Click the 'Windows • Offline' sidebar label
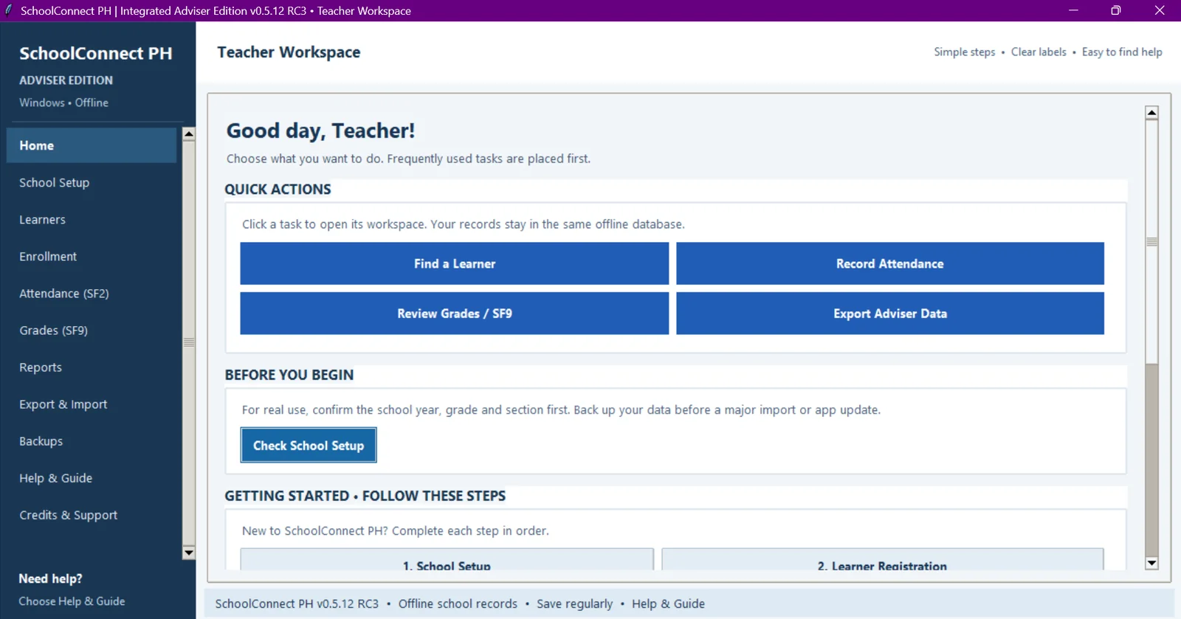This screenshot has height=619, width=1181. [x=63, y=103]
